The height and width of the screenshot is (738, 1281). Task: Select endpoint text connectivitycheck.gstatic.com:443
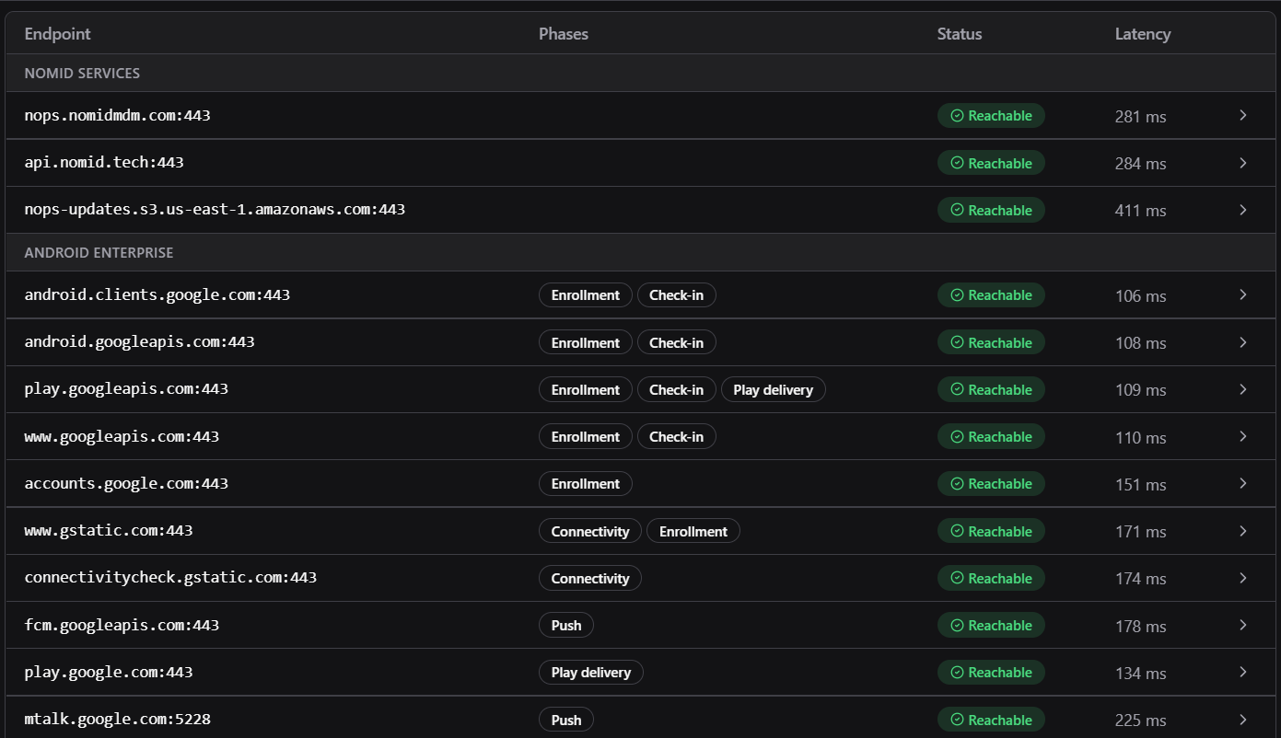[170, 578]
